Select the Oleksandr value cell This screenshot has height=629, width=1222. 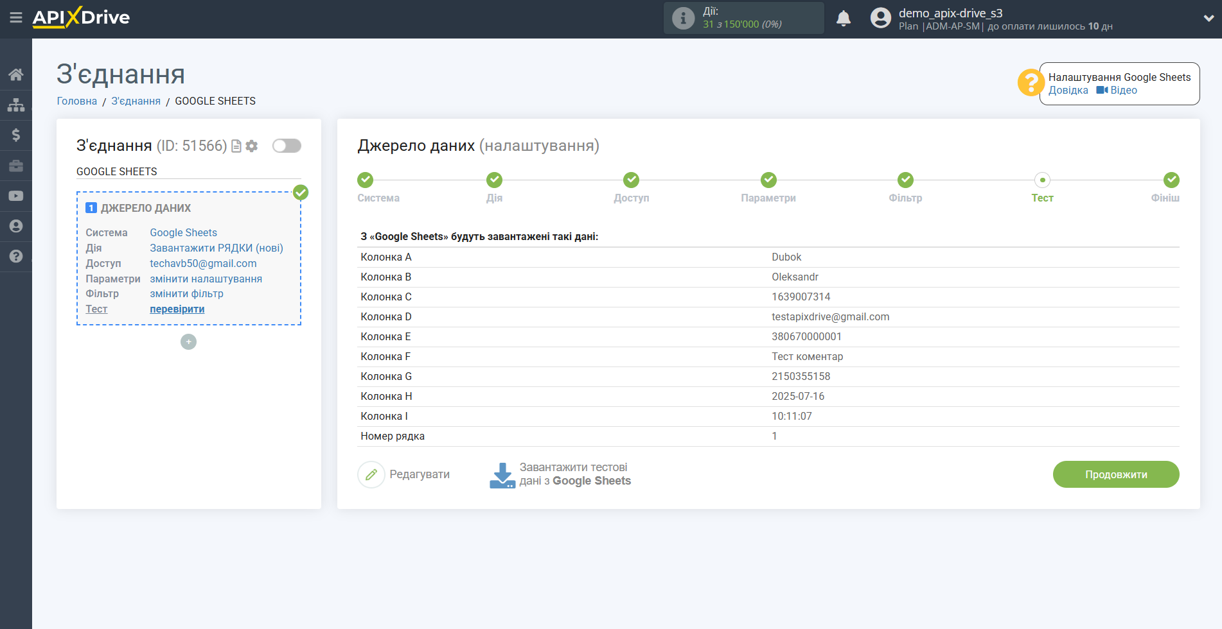795,277
